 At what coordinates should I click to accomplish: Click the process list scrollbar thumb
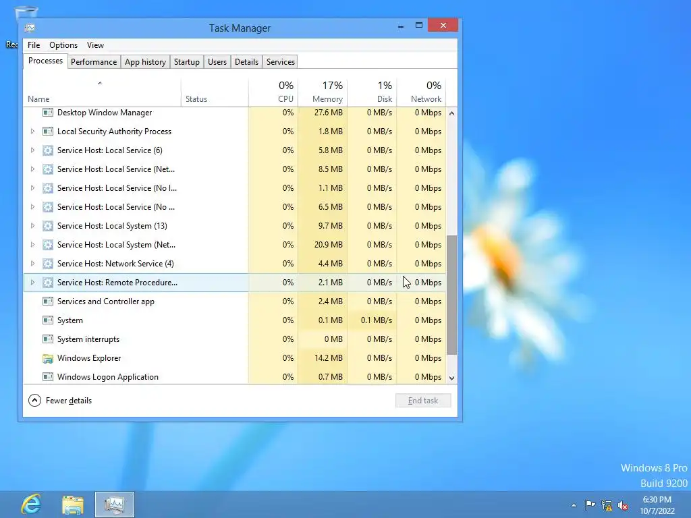451,295
